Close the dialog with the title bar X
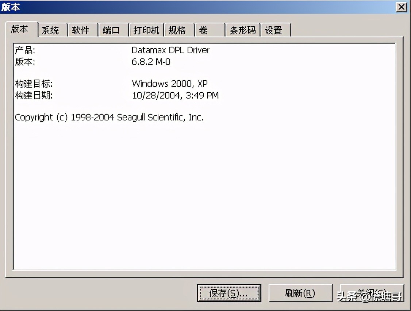The image size is (411, 311). point(401,7)
